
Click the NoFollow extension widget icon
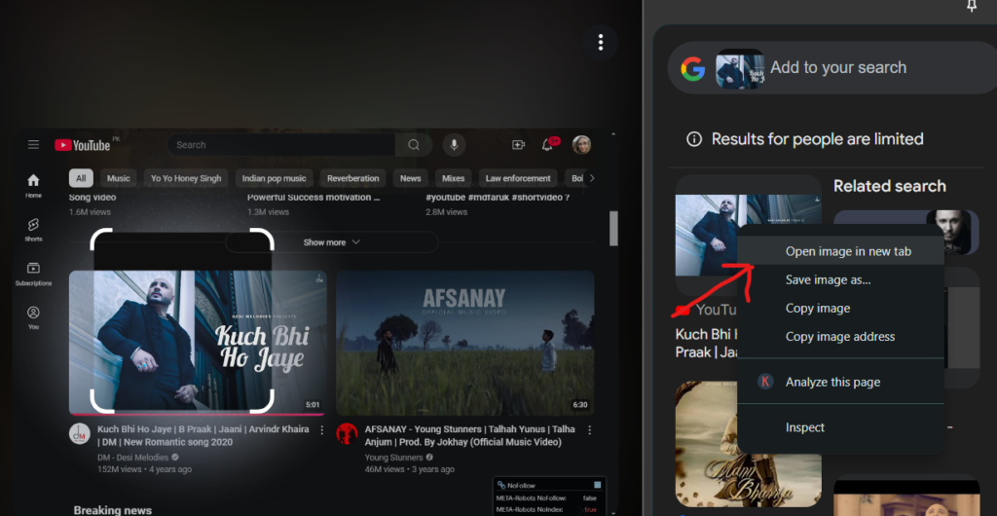[501, 486]
